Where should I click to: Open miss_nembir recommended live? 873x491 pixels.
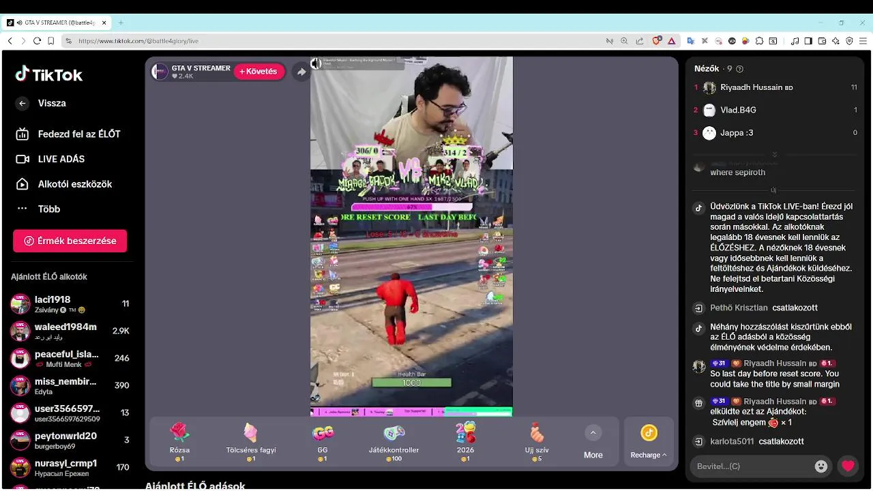point(70,386)
